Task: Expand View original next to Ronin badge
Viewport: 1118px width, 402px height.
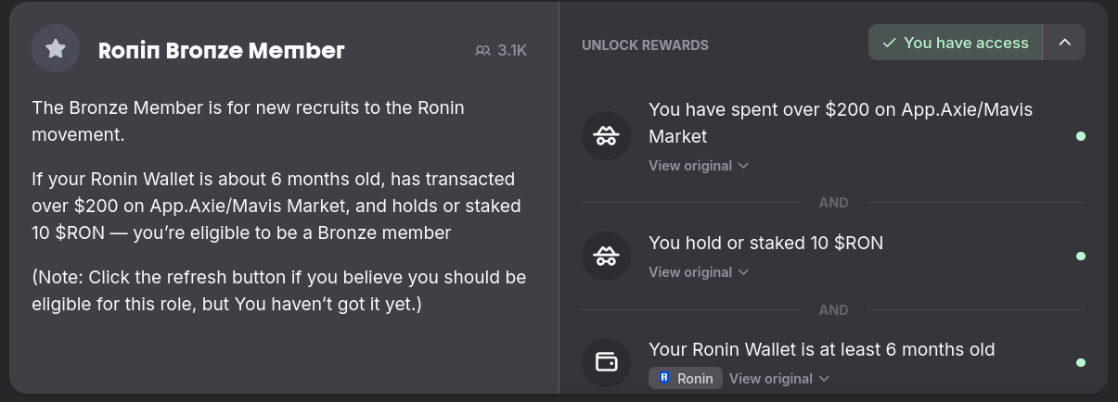Action: coord(778,379)
